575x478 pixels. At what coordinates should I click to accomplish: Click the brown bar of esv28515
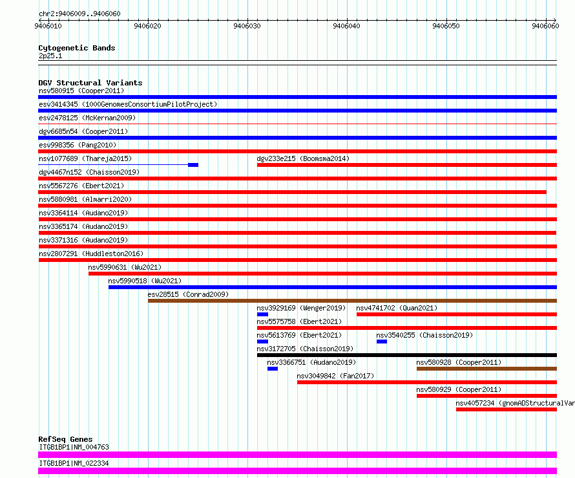[352, 301]
